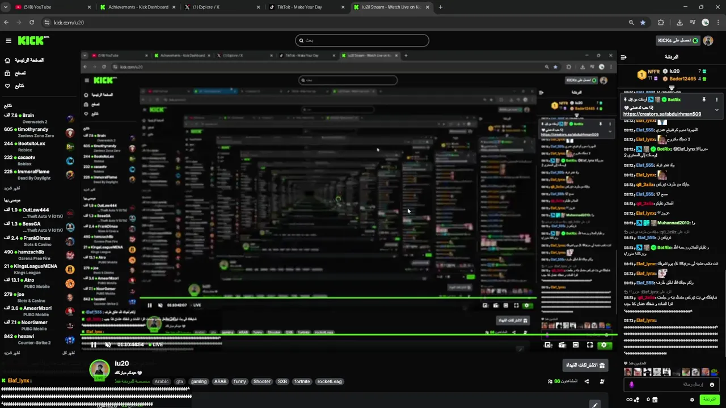Click the pin icon on pinned message
This screenshot has height=408, width=726.
point(704,100)
